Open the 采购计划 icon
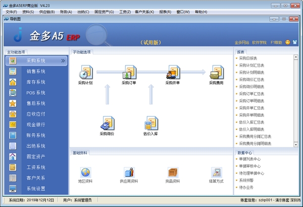 86,72
